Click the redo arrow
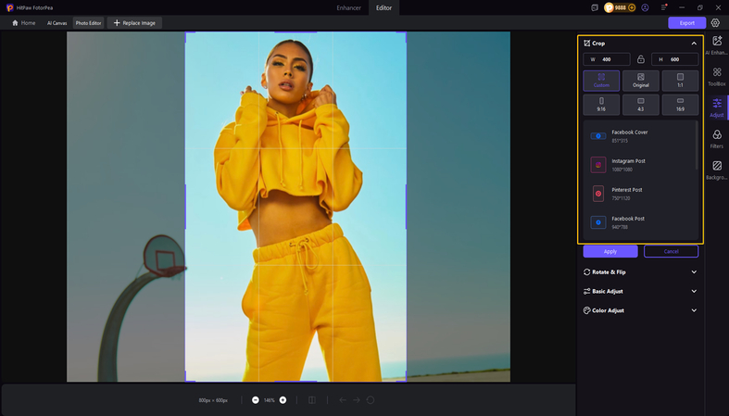This screenshot has width=729, height=416. click(357, 400)
